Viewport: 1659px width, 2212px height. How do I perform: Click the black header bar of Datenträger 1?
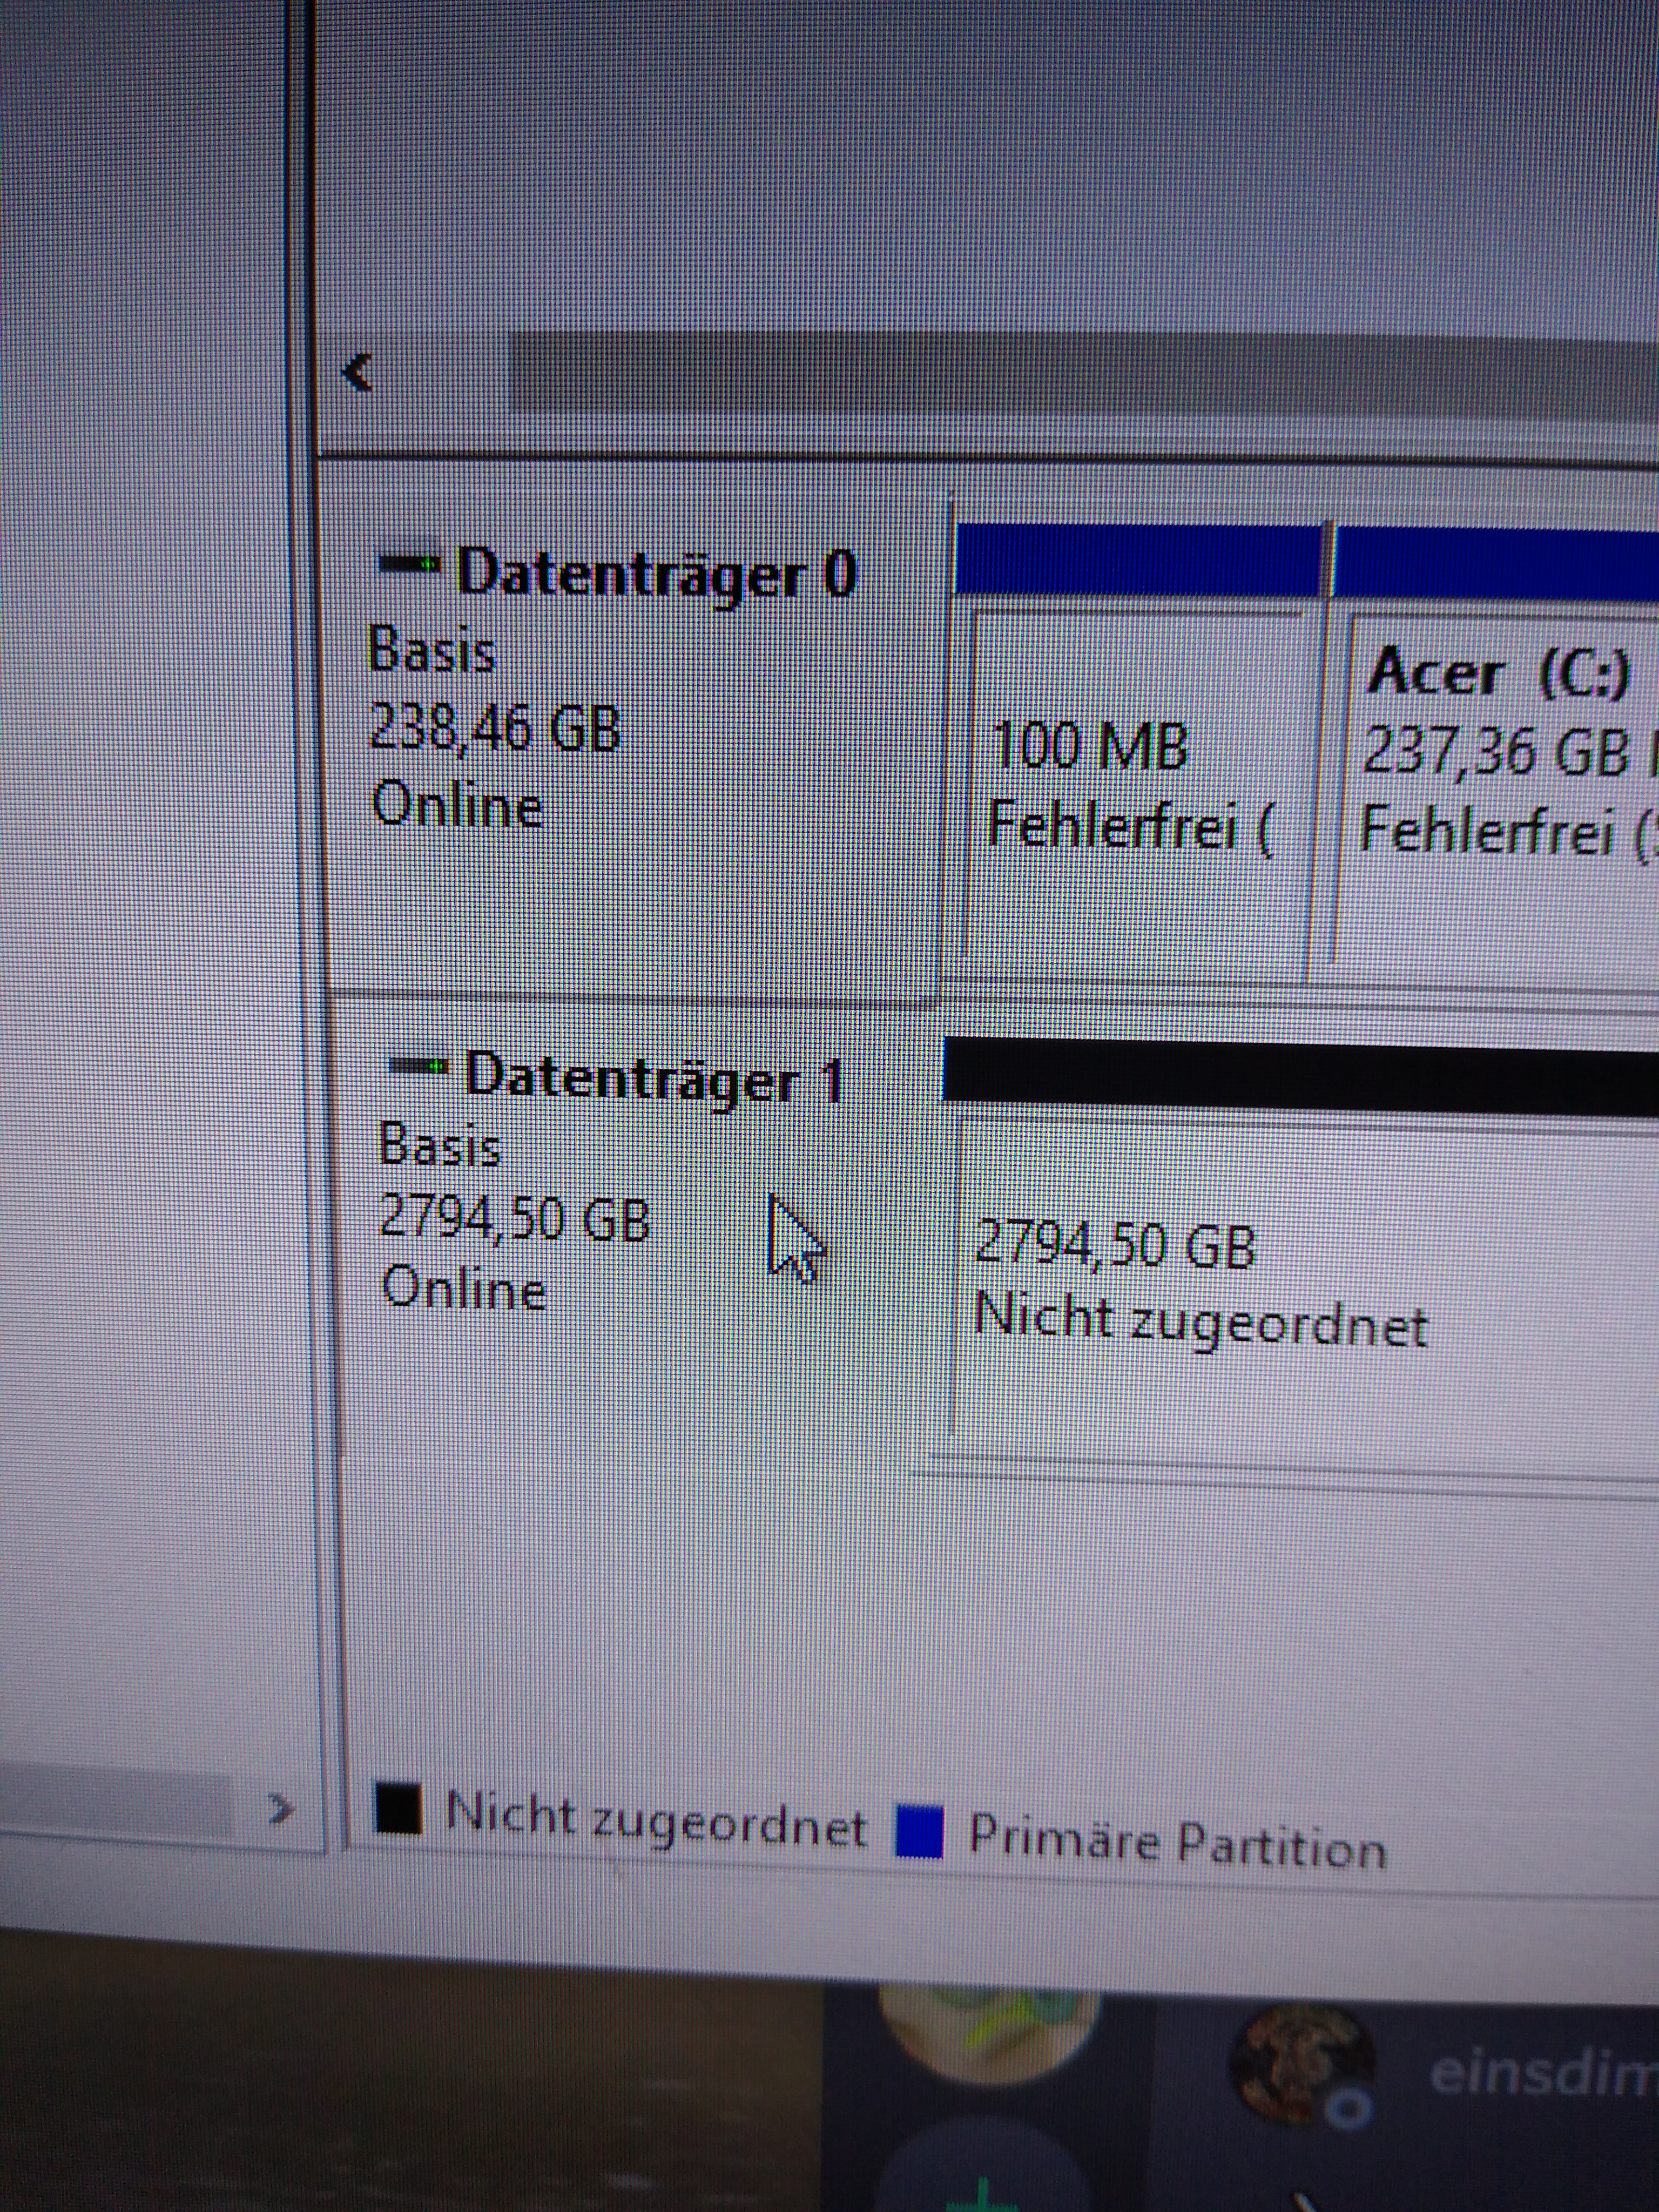click(1300, 1075)
